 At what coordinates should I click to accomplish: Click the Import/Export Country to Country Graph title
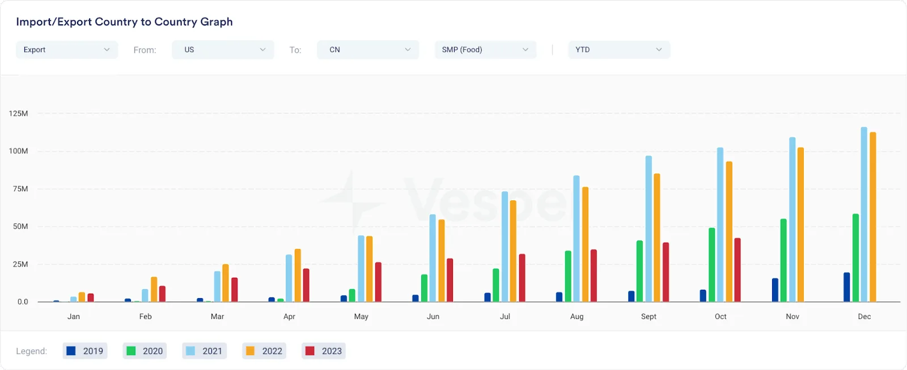(124, 21)
